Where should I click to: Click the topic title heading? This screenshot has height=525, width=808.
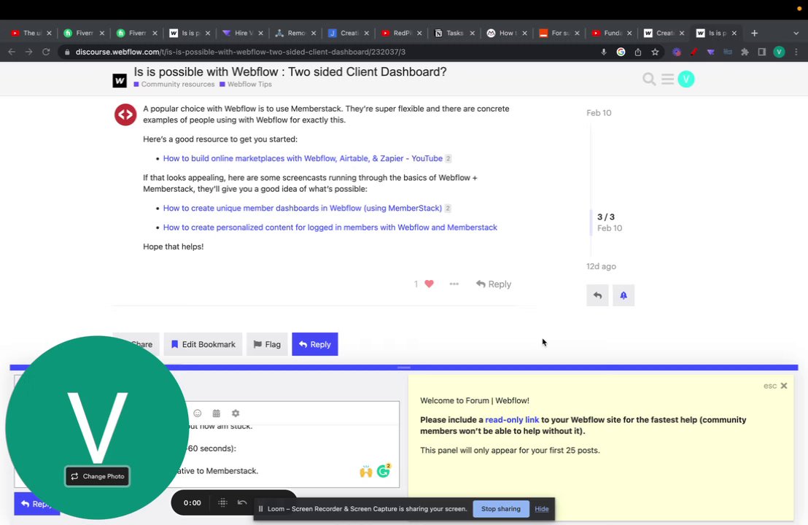point(290,71)
